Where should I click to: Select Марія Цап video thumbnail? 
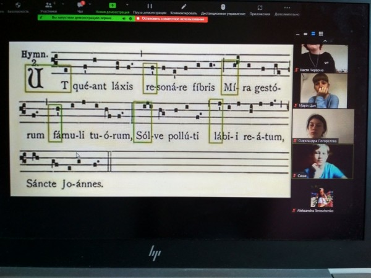click(x=323, y=91)
